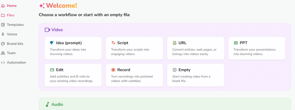Screen dimensions: 295x110
Task: Click the Home house icon in sidebar
Action: click(x=3, y=6)
